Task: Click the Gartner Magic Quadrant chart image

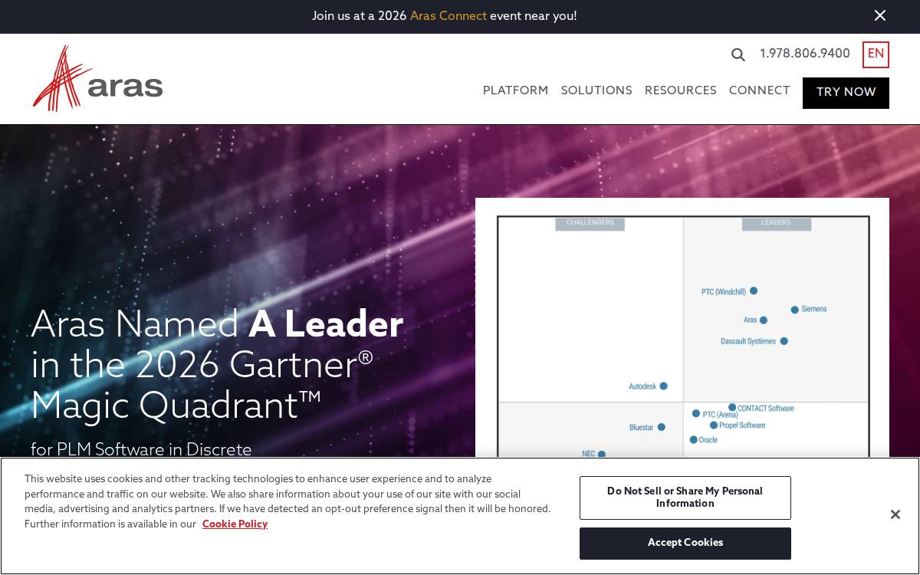Action: pyautogui.click(x=682, y=328)
